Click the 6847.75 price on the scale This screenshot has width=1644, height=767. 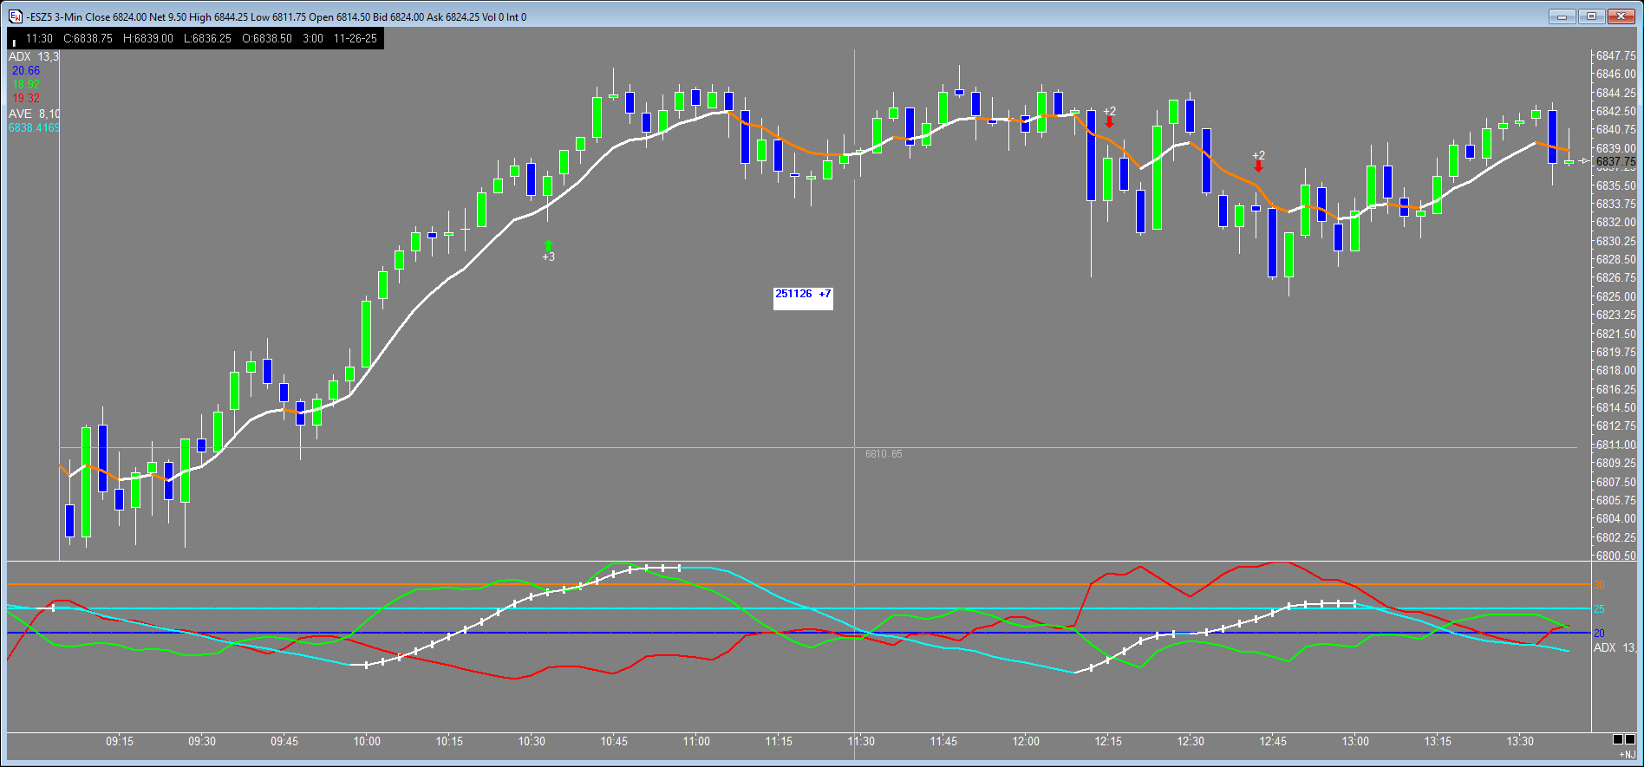1615,55
